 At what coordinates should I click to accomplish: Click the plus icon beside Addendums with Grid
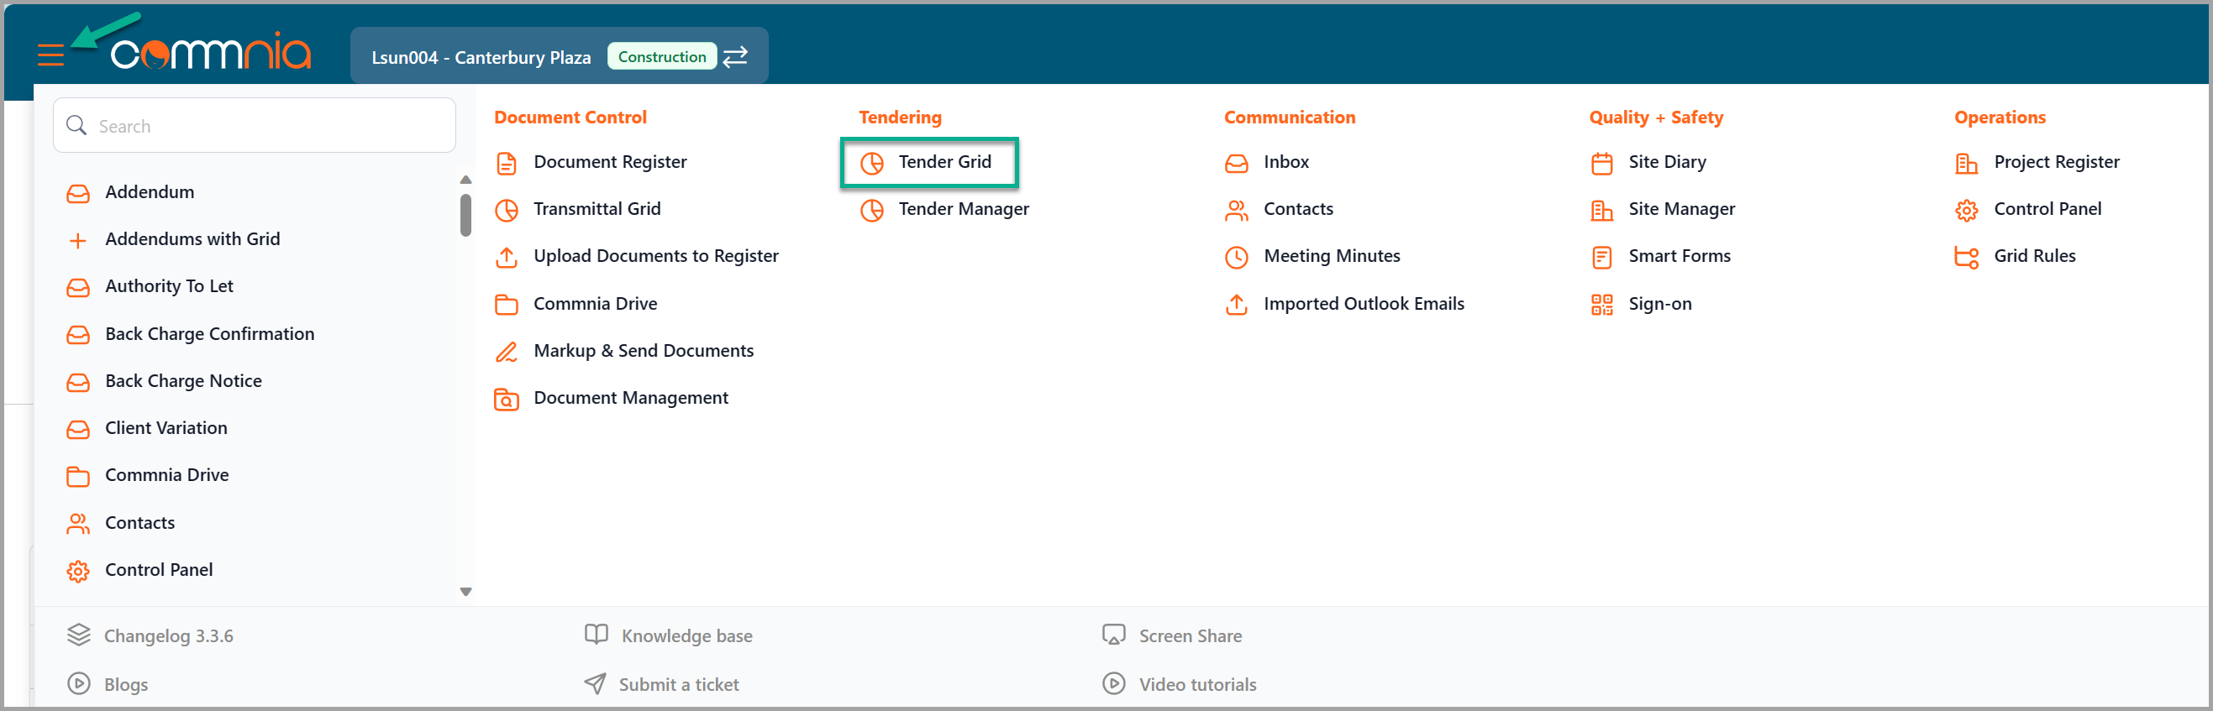click(x=78, y=240)
